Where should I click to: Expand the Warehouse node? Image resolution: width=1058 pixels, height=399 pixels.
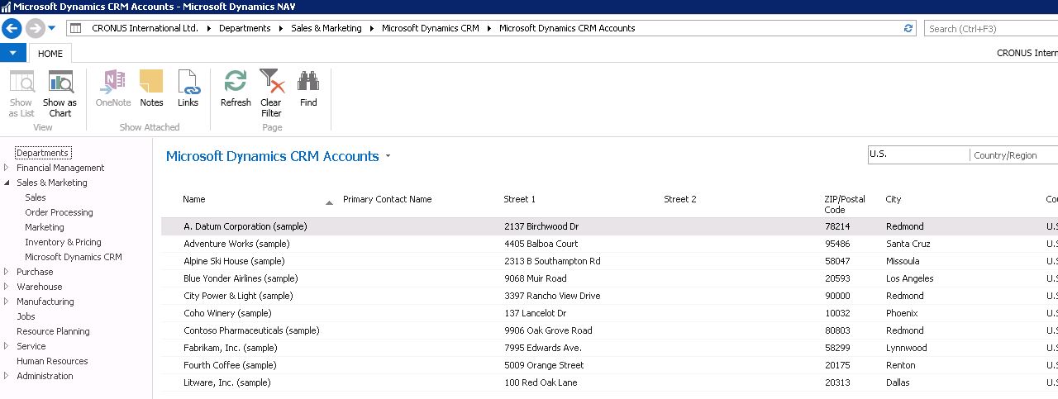click(x=7, y=287)
